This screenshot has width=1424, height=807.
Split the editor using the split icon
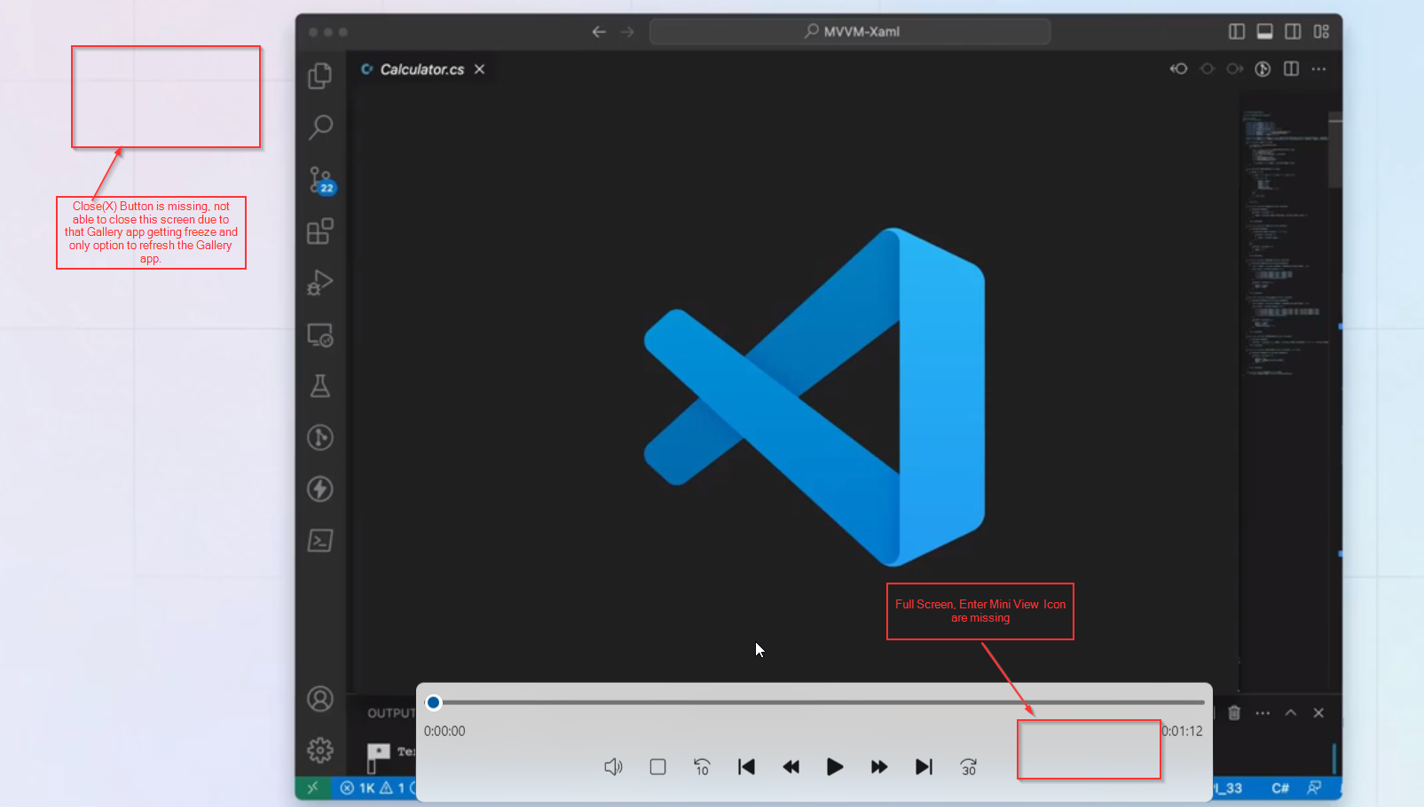click(x=1290, y=68)
